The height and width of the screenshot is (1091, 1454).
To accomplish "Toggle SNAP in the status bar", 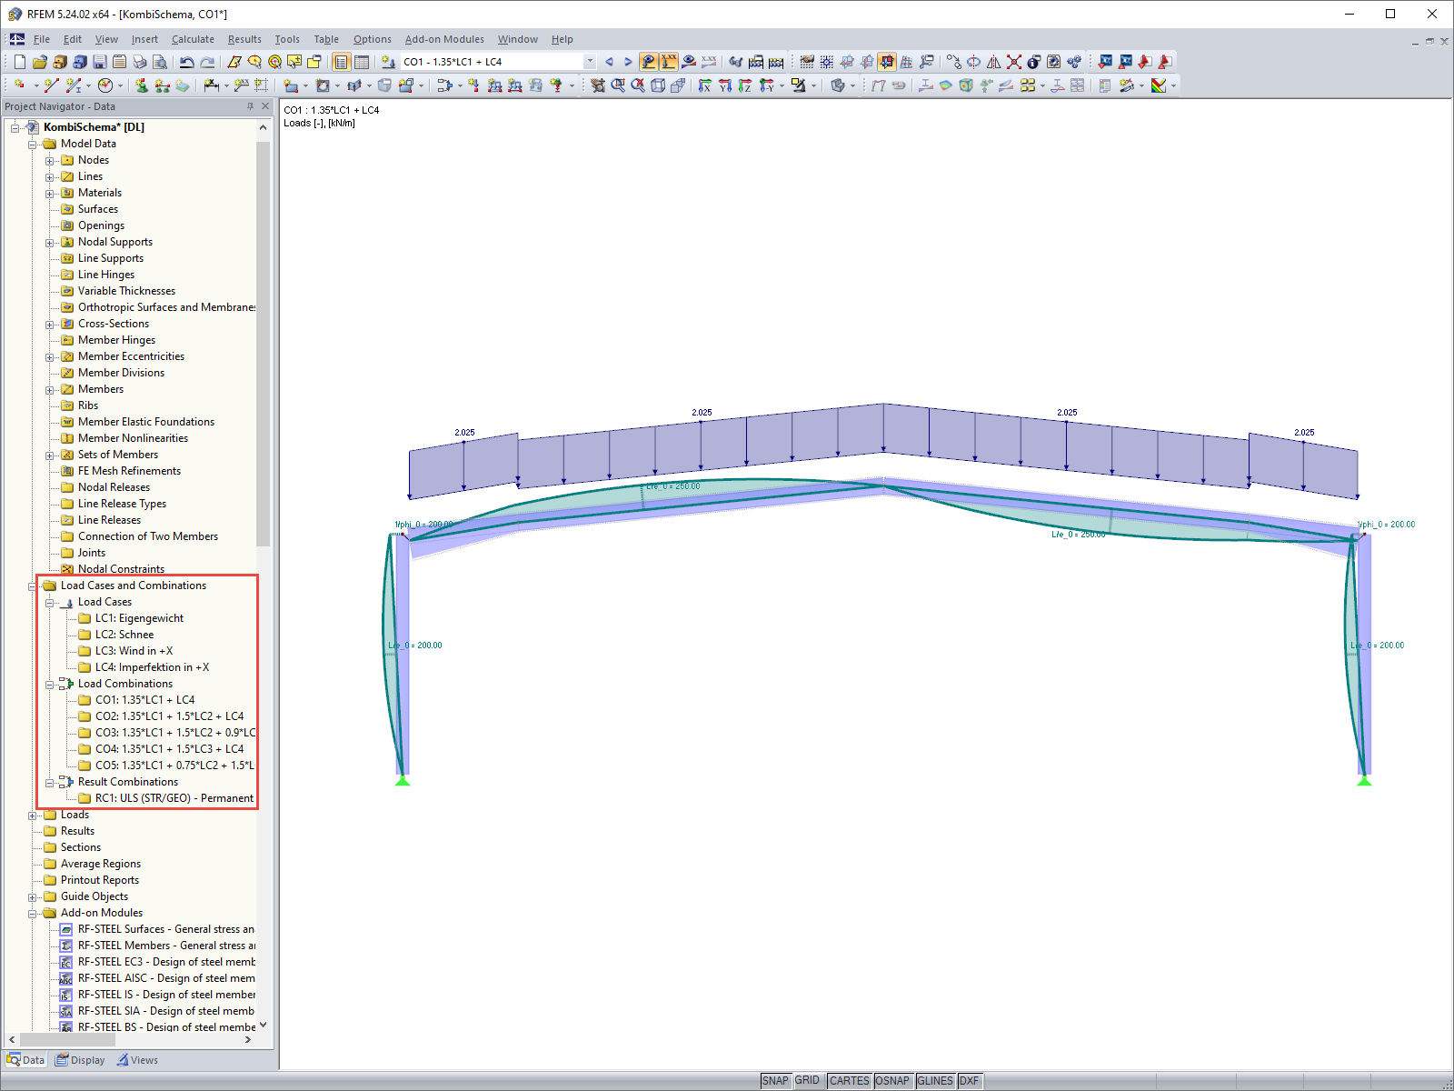I will pyautogui.click(x=775, y=1081).
